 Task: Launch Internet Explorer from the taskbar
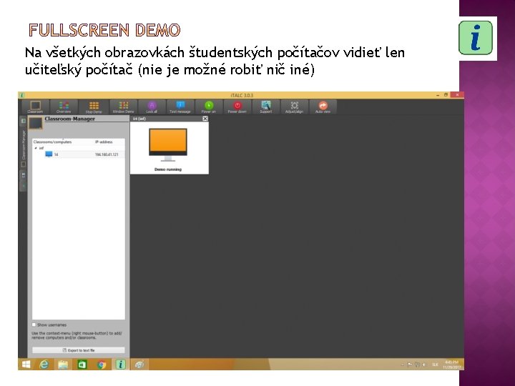pyautogui.click(x=44, y=365)
